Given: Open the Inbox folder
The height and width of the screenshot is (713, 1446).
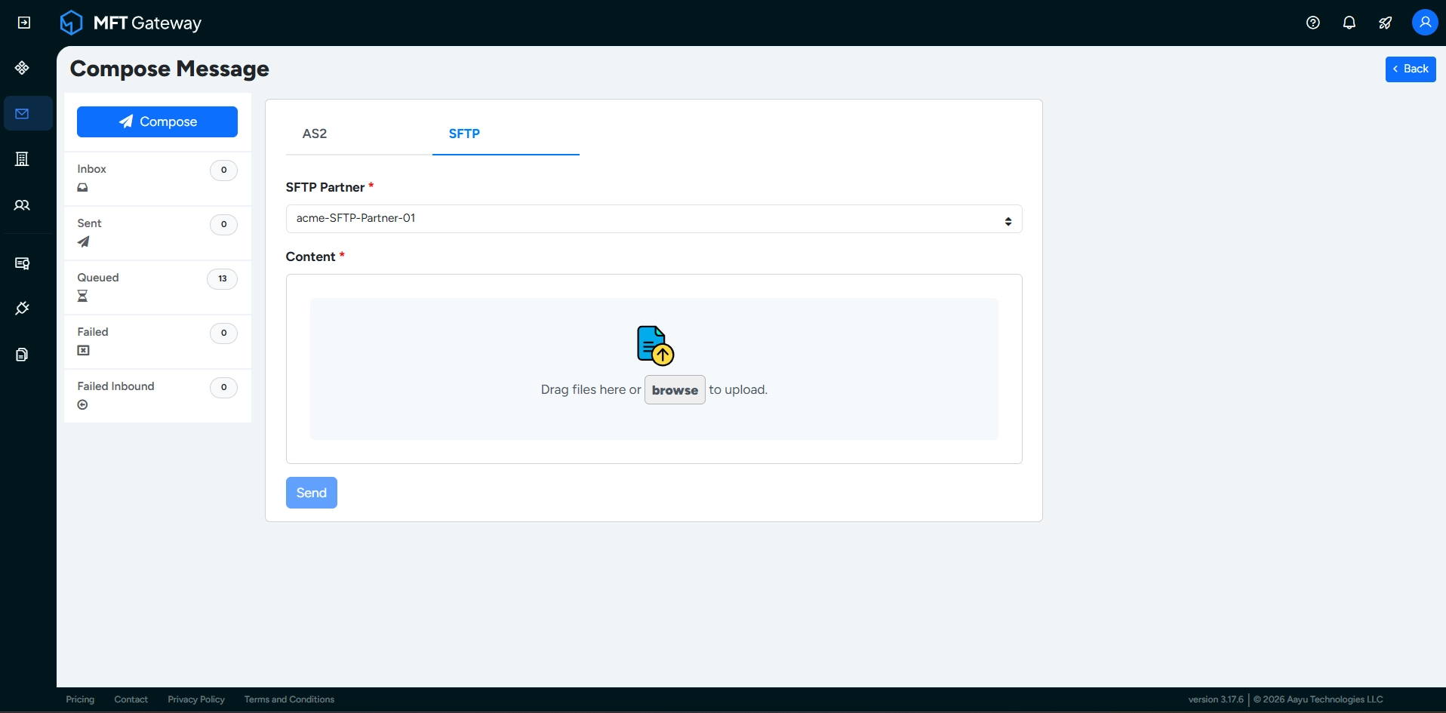Looking at the screenshot, I should point(157,179).
